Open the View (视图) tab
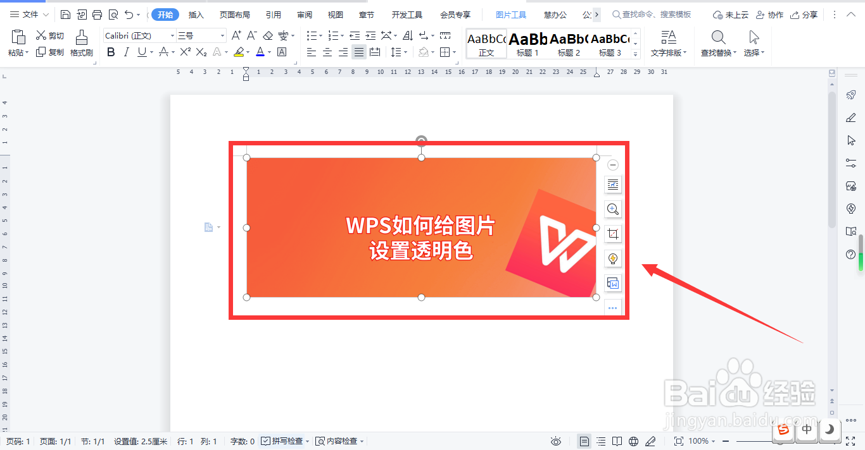 click(336, 15)
